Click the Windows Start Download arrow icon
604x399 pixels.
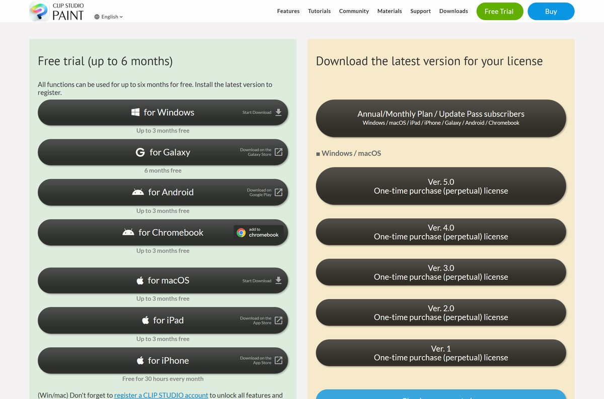click(x=278, y=112)
